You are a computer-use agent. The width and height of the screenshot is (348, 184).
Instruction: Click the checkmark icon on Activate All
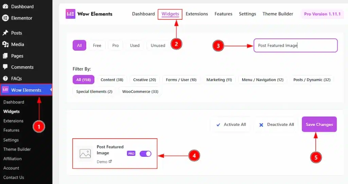(219, 125)
